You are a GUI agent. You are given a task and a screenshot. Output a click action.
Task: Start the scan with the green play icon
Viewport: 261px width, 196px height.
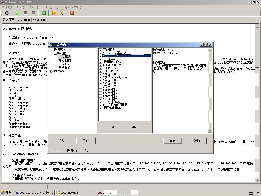pyautogui.click(x=17, y=13)
